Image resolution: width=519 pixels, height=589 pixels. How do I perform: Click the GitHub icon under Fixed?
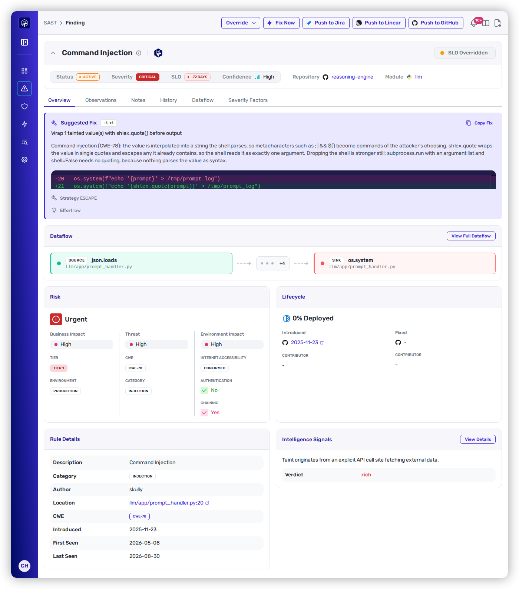pos(398,342)
